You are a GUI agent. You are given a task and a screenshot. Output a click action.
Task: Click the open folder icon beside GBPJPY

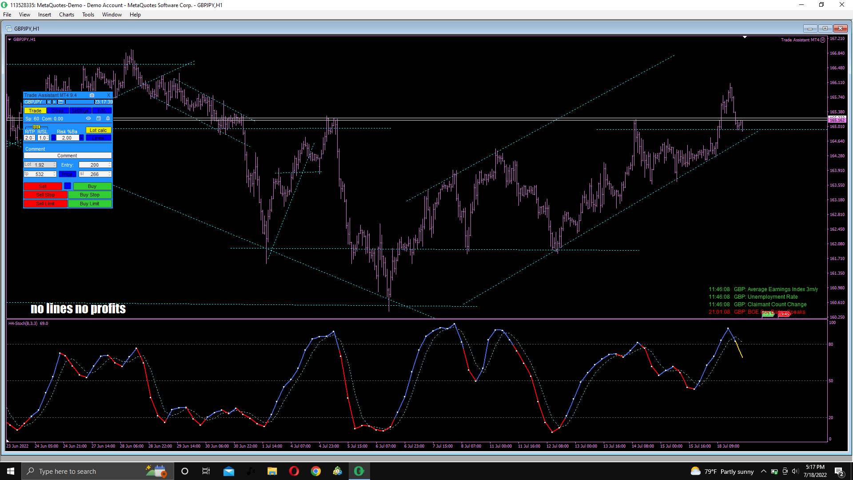(61, 102)
